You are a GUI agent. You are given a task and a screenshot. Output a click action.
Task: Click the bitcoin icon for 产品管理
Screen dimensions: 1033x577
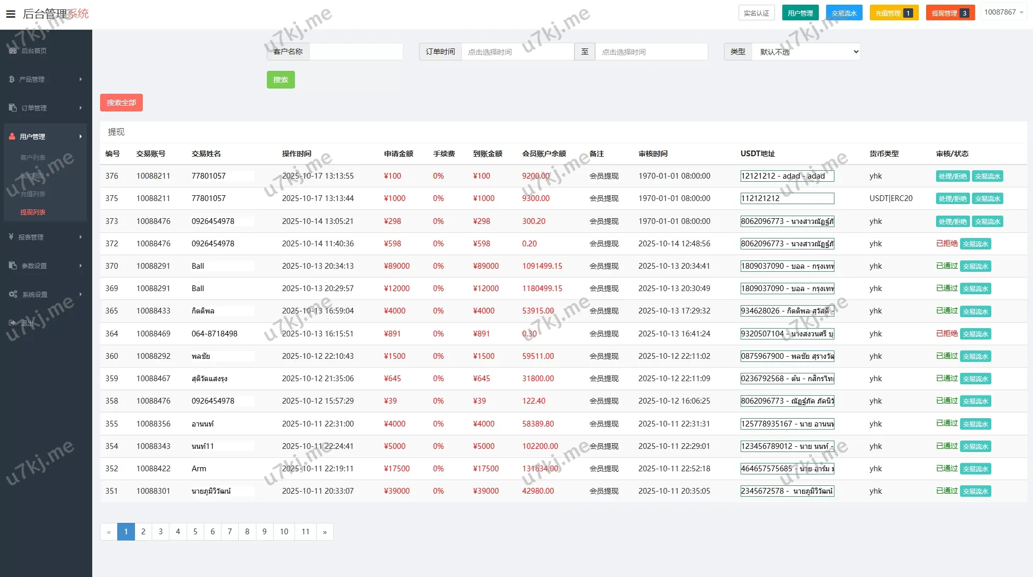coord(11,79)
